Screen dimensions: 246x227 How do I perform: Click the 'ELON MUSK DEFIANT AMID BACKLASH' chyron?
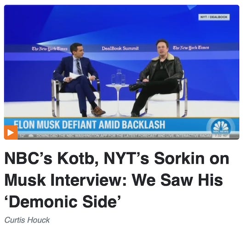tap(89, 125)
